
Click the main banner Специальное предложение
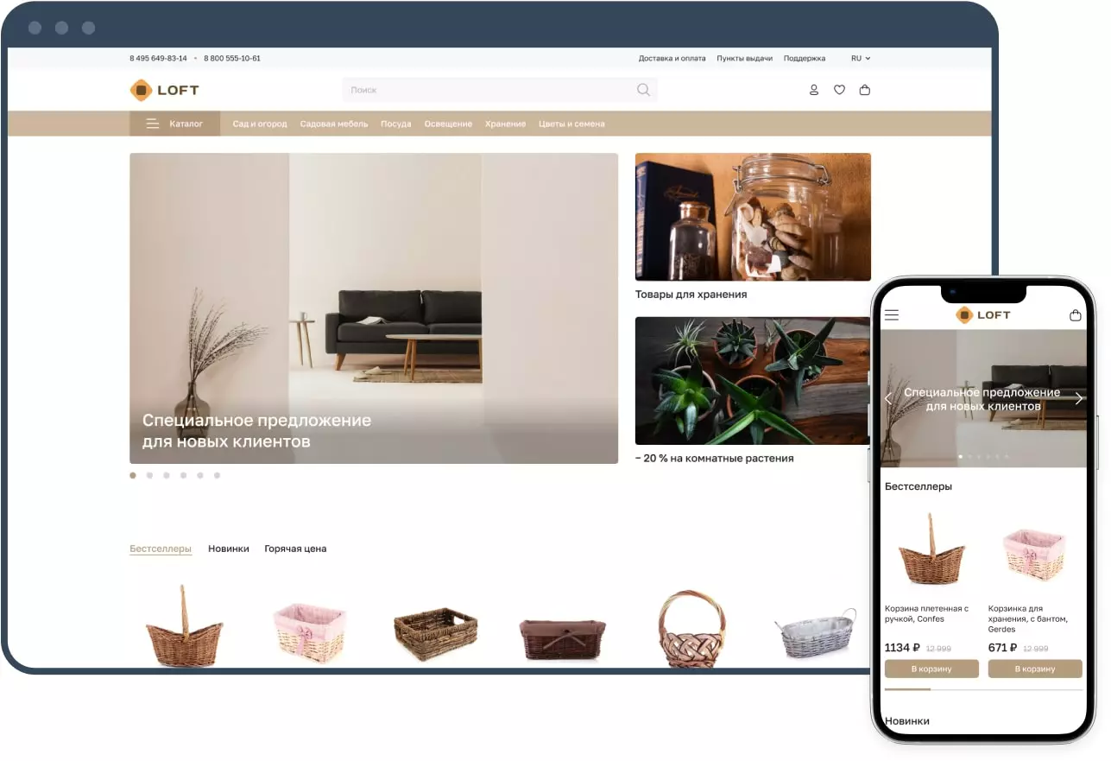[374, 308]
